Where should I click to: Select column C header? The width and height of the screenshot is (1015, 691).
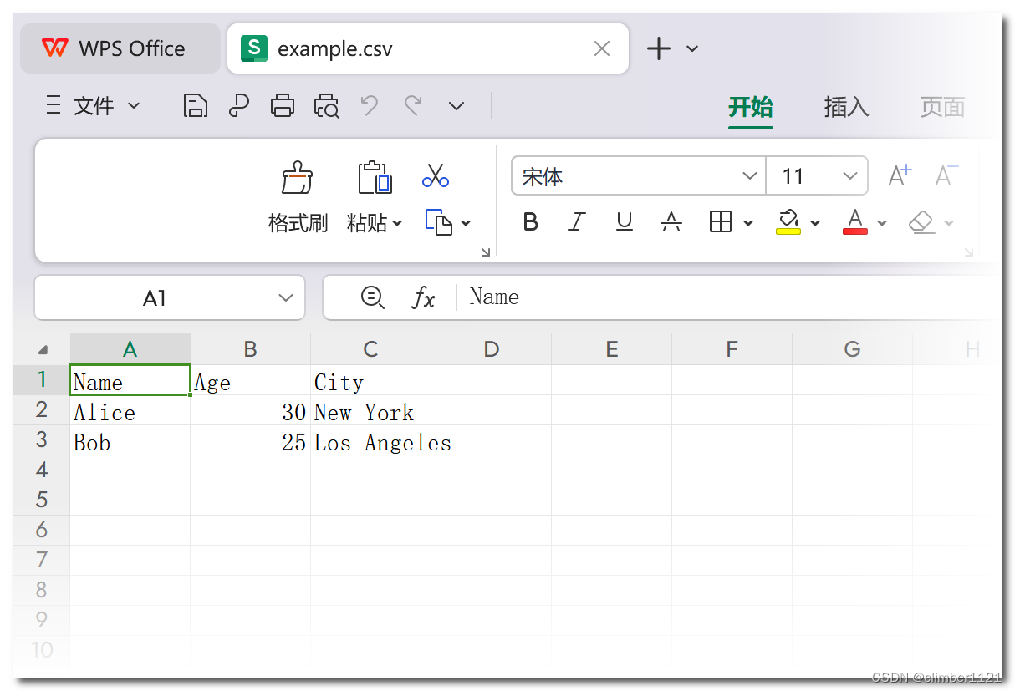click(x=370, y=349)
